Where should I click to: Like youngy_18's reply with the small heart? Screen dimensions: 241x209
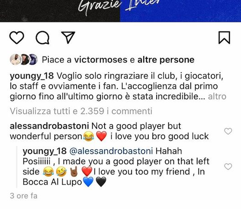pyautogui.click(x=228, y=167)
